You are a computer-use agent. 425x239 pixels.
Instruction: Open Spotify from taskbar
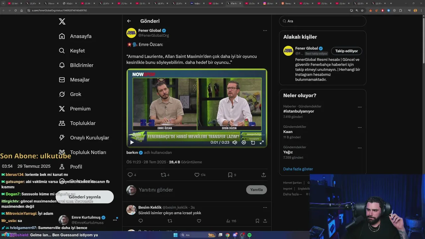click(249, 235)
